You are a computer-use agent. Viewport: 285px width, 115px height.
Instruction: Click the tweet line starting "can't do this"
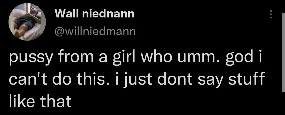[136, 80]
